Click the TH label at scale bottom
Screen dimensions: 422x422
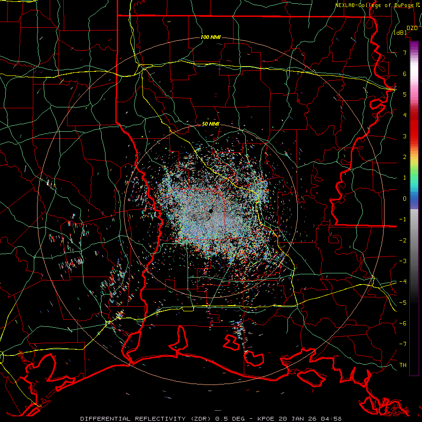coord(403,365)
